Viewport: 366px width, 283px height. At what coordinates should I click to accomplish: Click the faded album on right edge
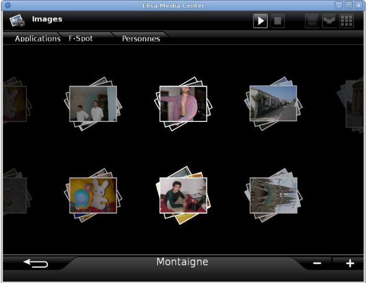(x=353, y=104)
